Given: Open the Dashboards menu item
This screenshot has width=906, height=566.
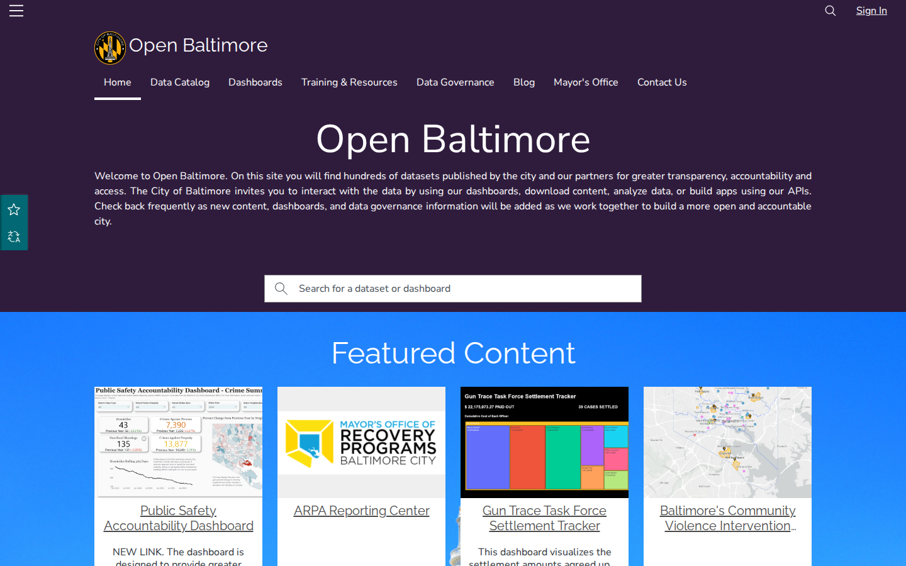Looking at the screenshot, I should click(x=255, y=82).
